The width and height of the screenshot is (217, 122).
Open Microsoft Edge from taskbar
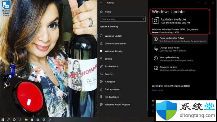(44, 120)
